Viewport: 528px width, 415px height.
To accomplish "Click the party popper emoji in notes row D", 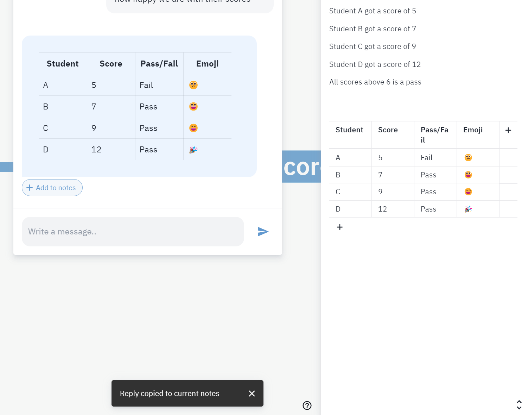I will point(468,209).
